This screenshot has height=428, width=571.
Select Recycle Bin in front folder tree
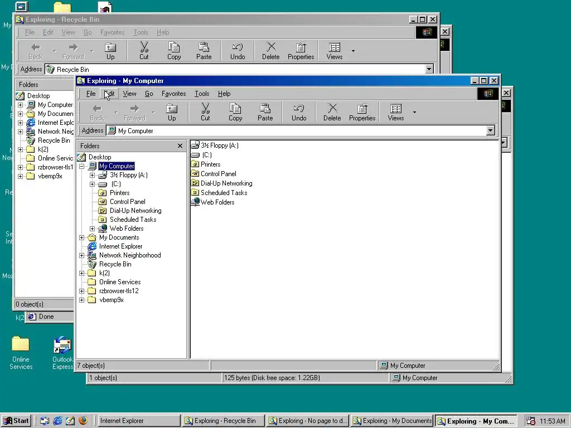[115, 265]
